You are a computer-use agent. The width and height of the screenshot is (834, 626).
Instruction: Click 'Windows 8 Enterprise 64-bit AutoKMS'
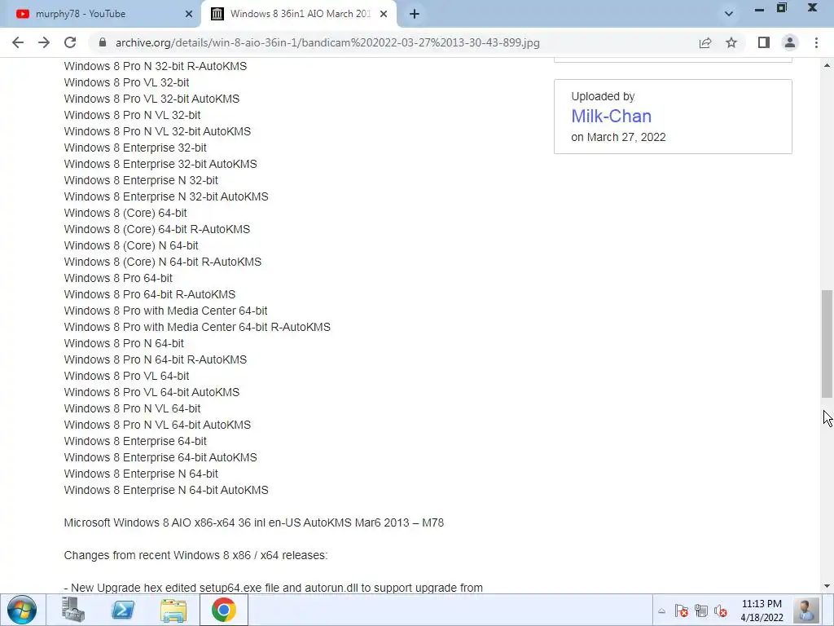pyautogui.click(x=160, y=457)
